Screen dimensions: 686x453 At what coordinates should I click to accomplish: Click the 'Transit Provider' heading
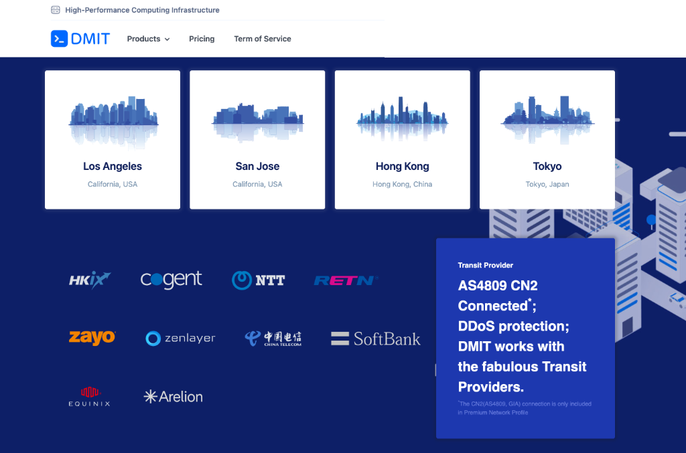(486, 265)
